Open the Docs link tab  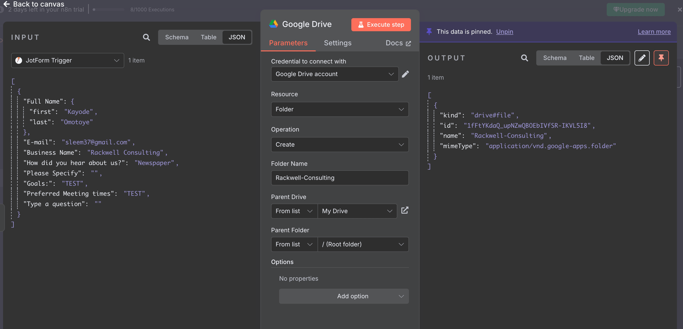tap(398, 43)
